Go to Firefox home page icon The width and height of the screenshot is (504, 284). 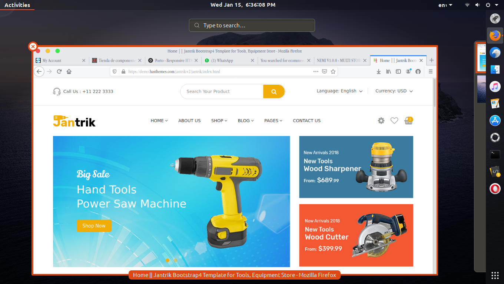[x=69, y=71]
